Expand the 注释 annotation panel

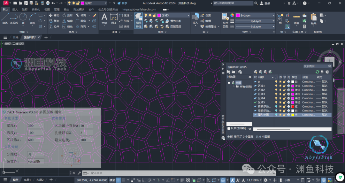click(x=116, y=32)
